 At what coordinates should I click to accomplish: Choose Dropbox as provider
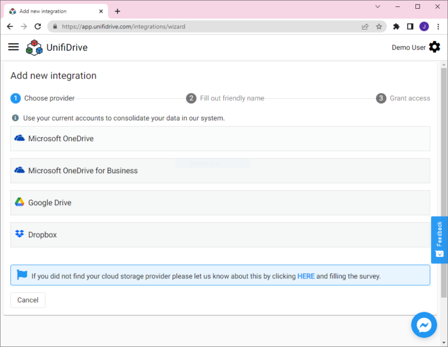221,234
